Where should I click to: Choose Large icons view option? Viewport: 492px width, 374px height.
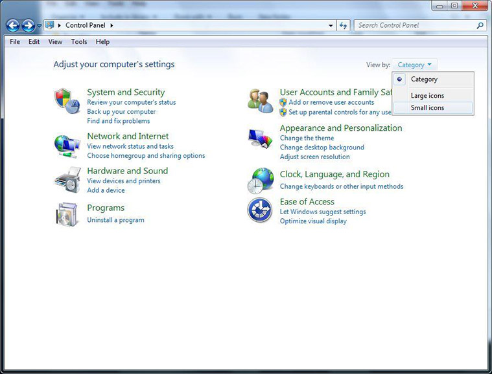tap(433, 96)
